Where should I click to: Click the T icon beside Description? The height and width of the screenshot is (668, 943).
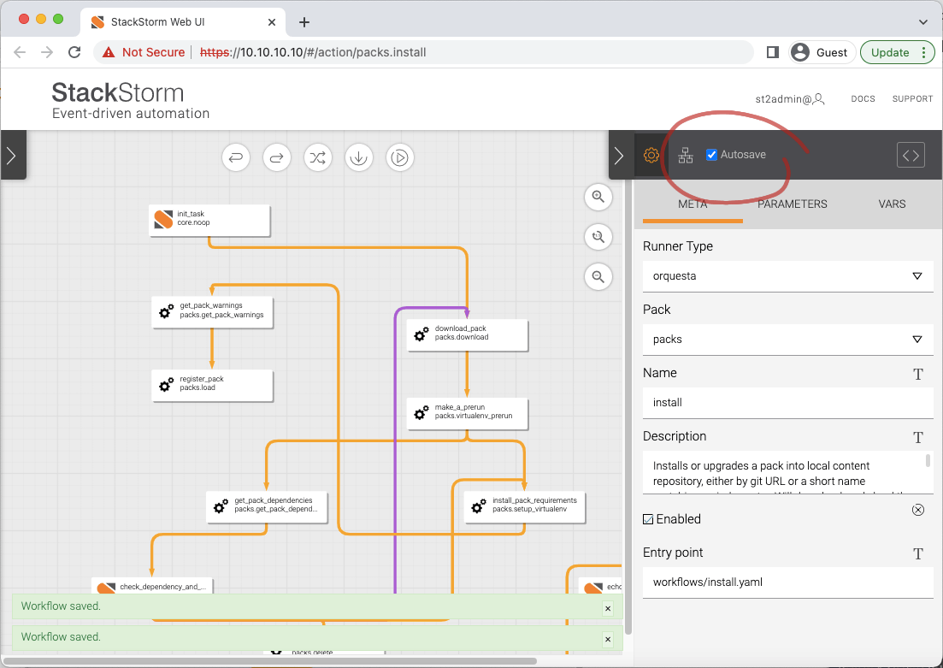917,437
